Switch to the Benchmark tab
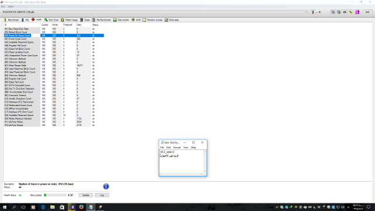375x211 pixels. [11, 20]
